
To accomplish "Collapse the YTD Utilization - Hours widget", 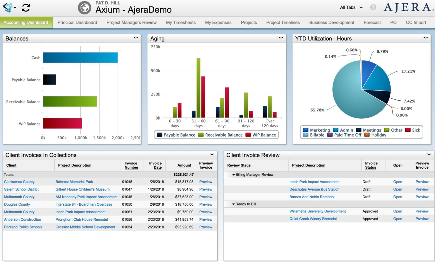I will click(x=426, y=38).
